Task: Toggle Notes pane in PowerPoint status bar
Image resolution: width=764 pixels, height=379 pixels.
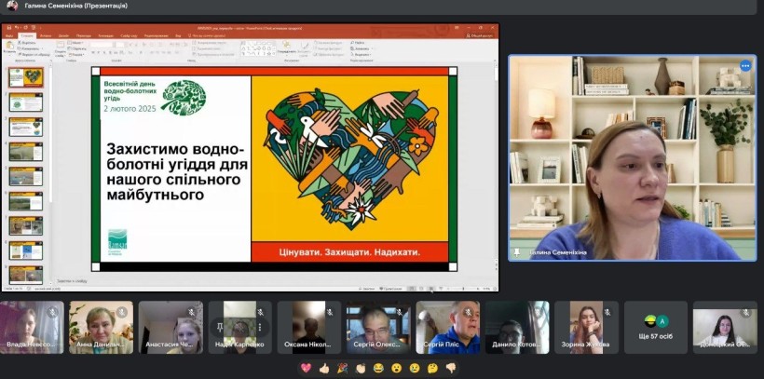Action: 366,289
